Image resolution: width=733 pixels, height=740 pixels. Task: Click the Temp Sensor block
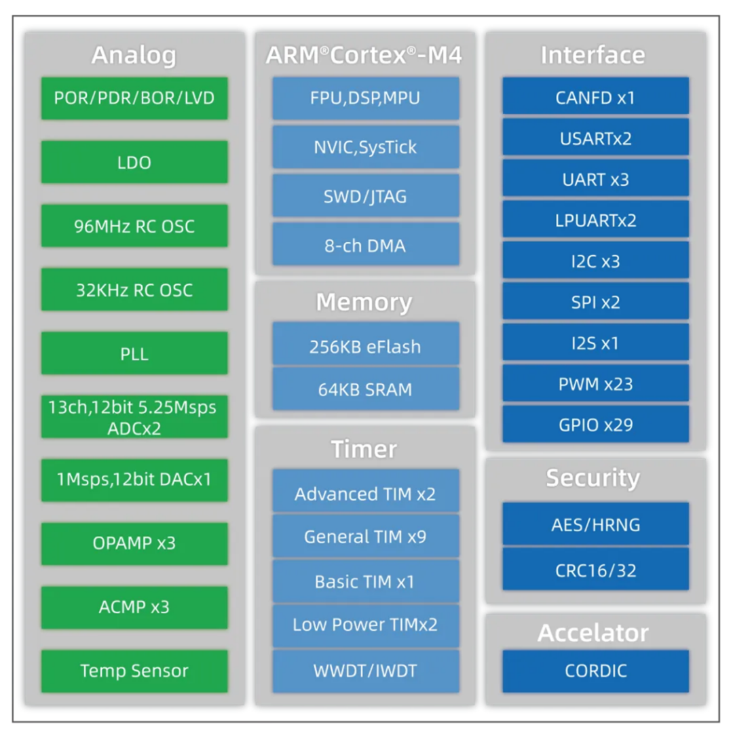[x=134, y=671]
